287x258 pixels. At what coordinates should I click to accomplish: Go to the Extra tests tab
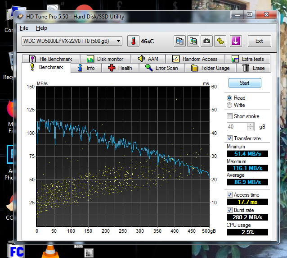pyautogui.click(x=248, y=59)
